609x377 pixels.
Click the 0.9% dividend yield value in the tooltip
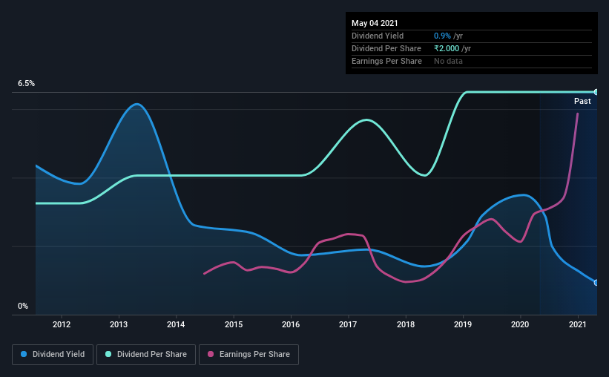[x=440, y=36]
